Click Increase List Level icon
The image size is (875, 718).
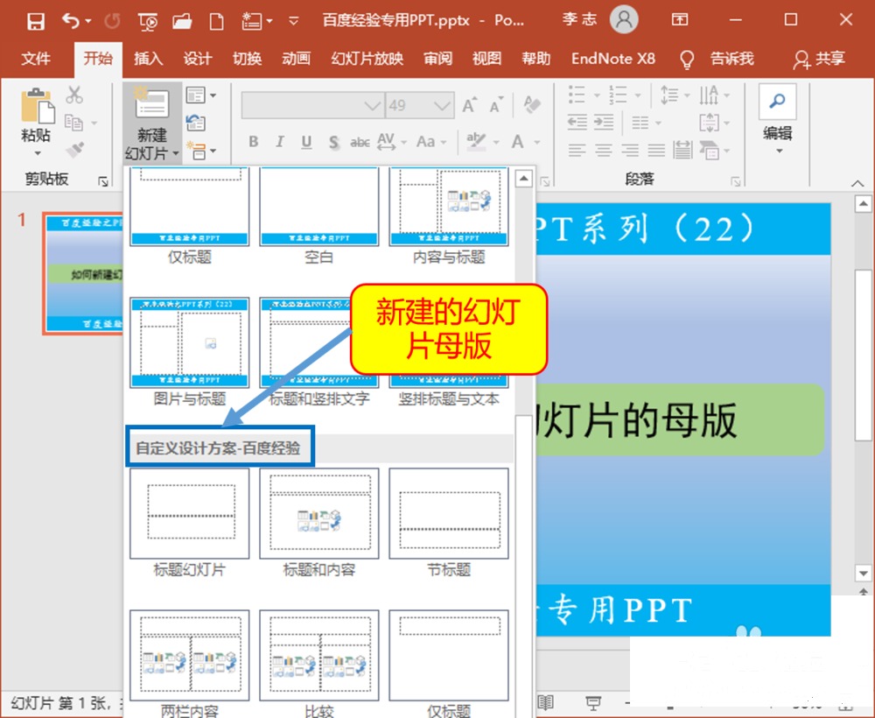click(x=604, y=122)
